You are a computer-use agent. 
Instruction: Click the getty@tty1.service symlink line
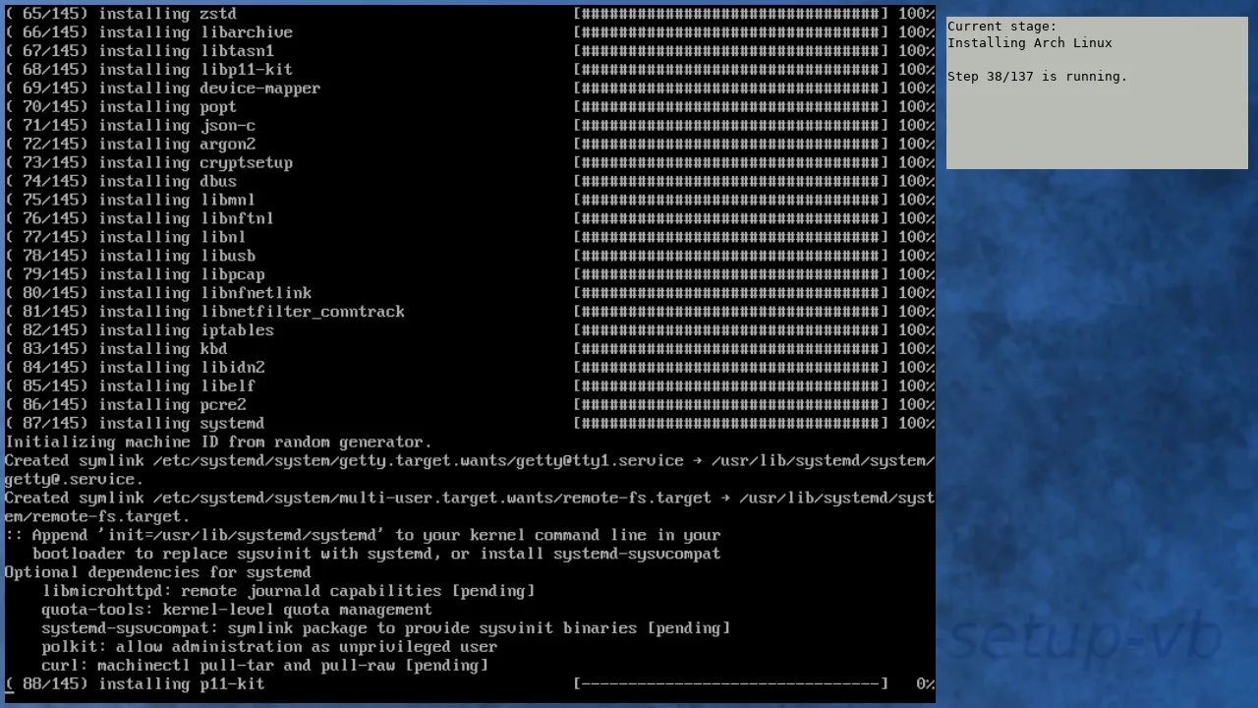point(470,471)
